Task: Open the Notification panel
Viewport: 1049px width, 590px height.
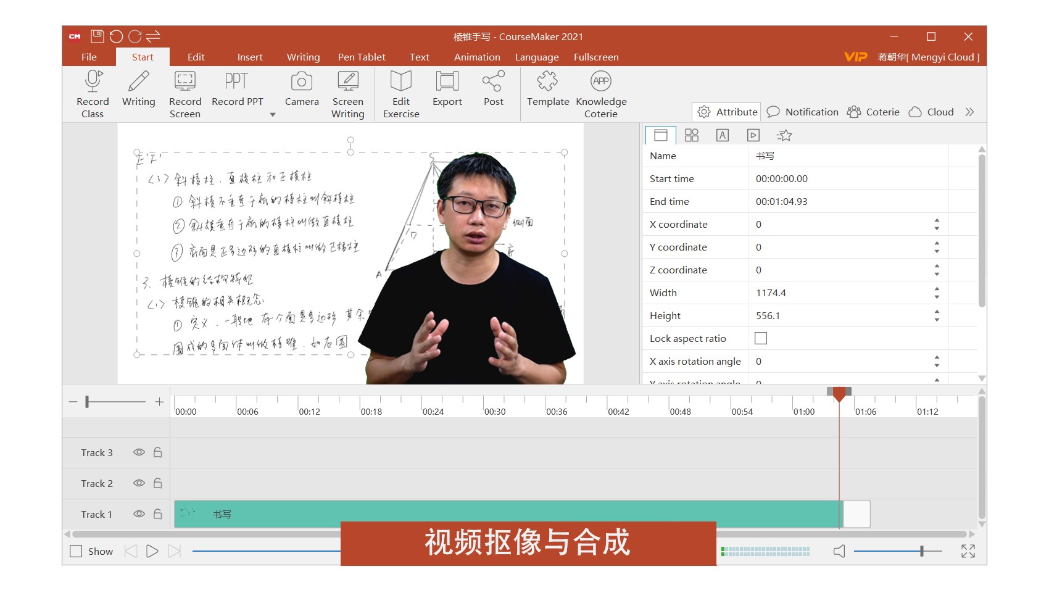Action: point(803,112)
